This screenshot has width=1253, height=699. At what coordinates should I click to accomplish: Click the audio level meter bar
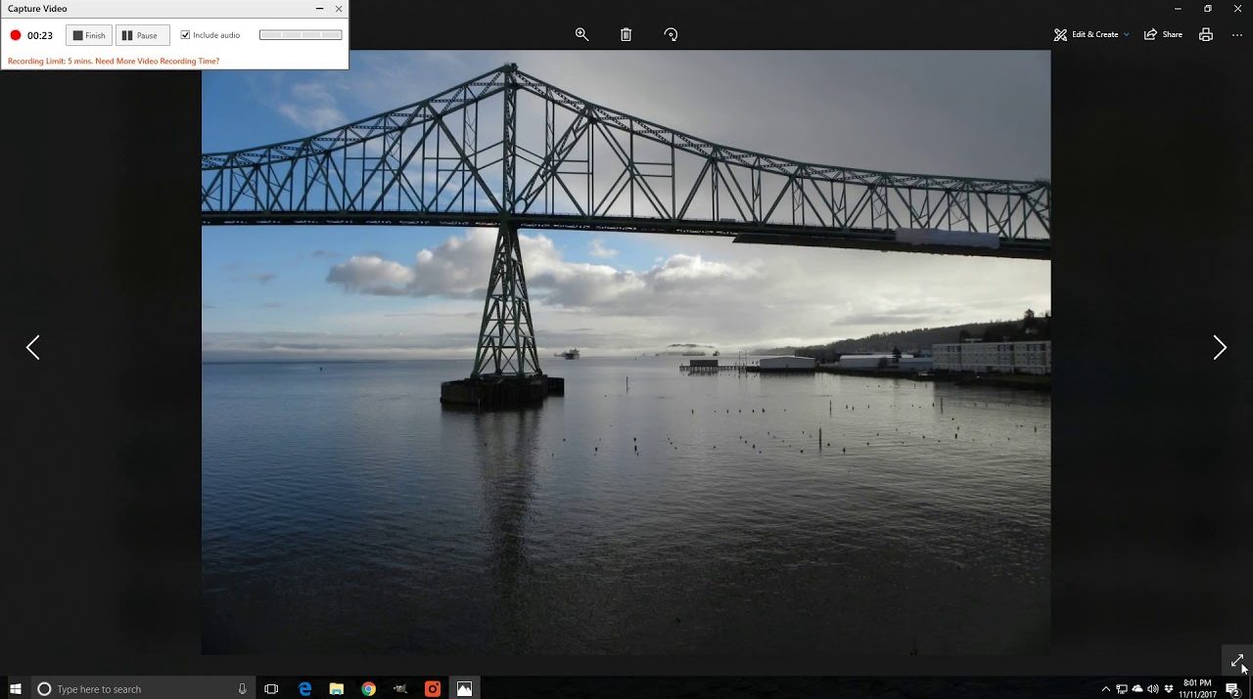pyautogui.click(x=301, y=35)
